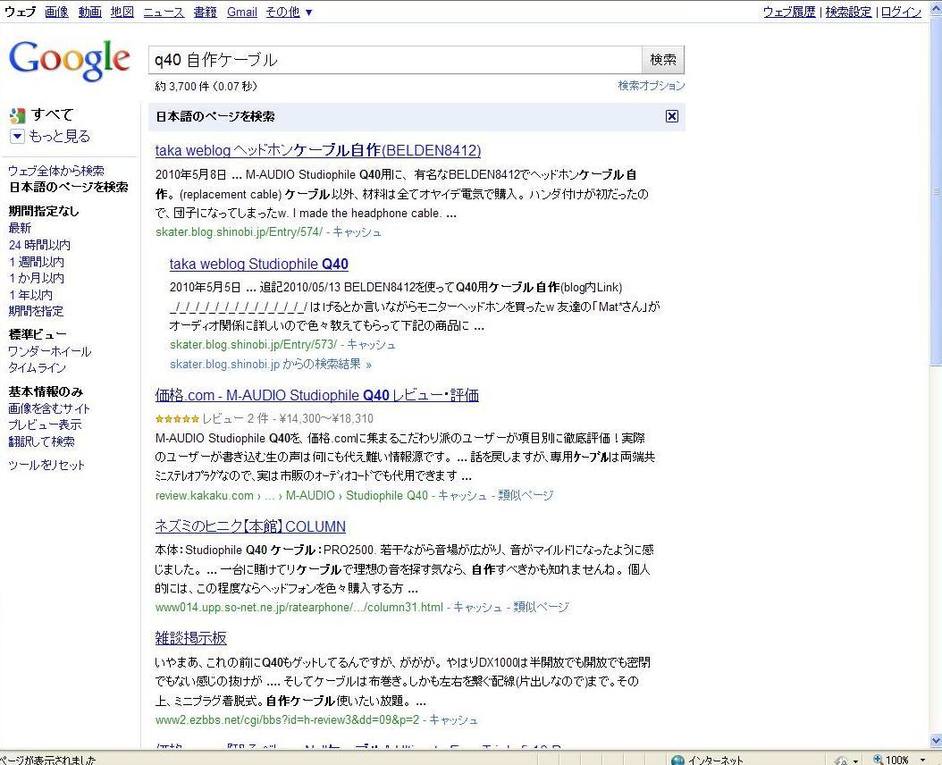Open the 動画 tab in top navigation
942x765 pixels.
[x=89, y=12]
